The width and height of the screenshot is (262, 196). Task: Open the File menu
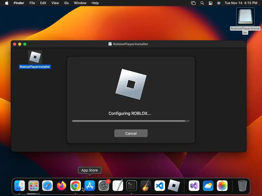coord(32,3)
